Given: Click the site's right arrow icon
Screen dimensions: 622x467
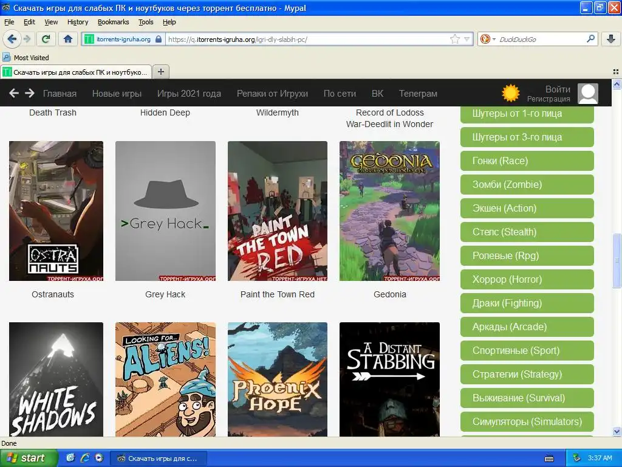Looking at the screenshot, I should pos(30,93).
